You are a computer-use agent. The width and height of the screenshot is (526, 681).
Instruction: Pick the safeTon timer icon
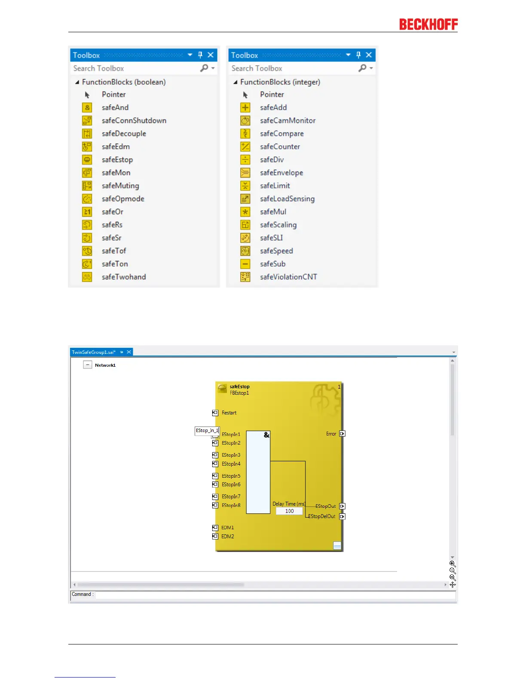(87, 264)
